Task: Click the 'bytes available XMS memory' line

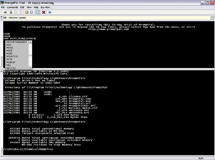Action: click(38, 143)
